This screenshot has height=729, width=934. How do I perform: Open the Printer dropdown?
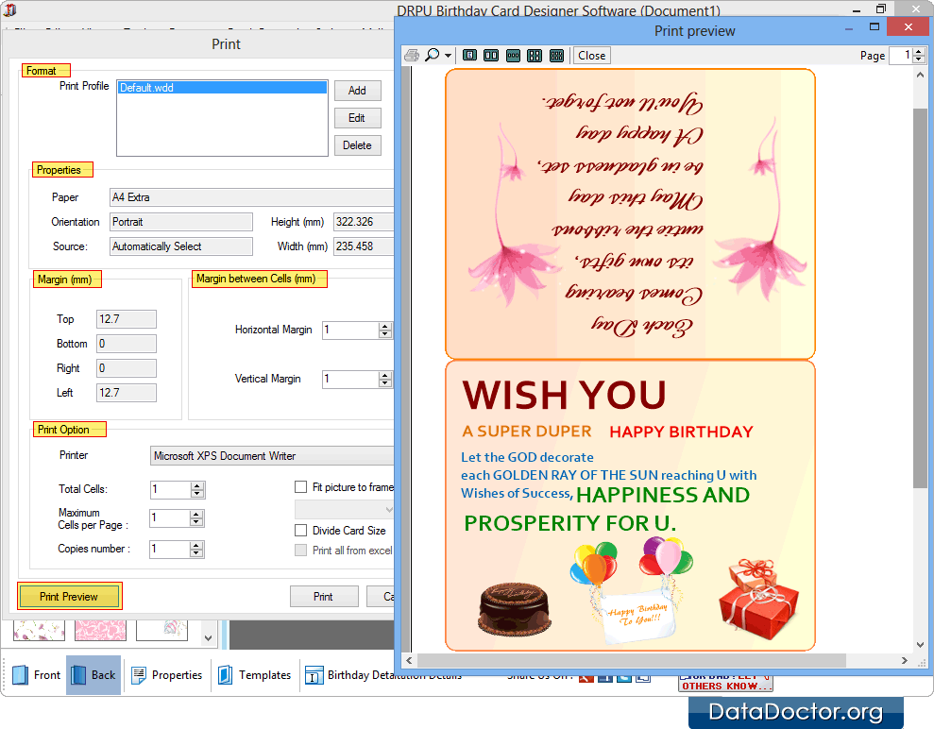point(272,455)
